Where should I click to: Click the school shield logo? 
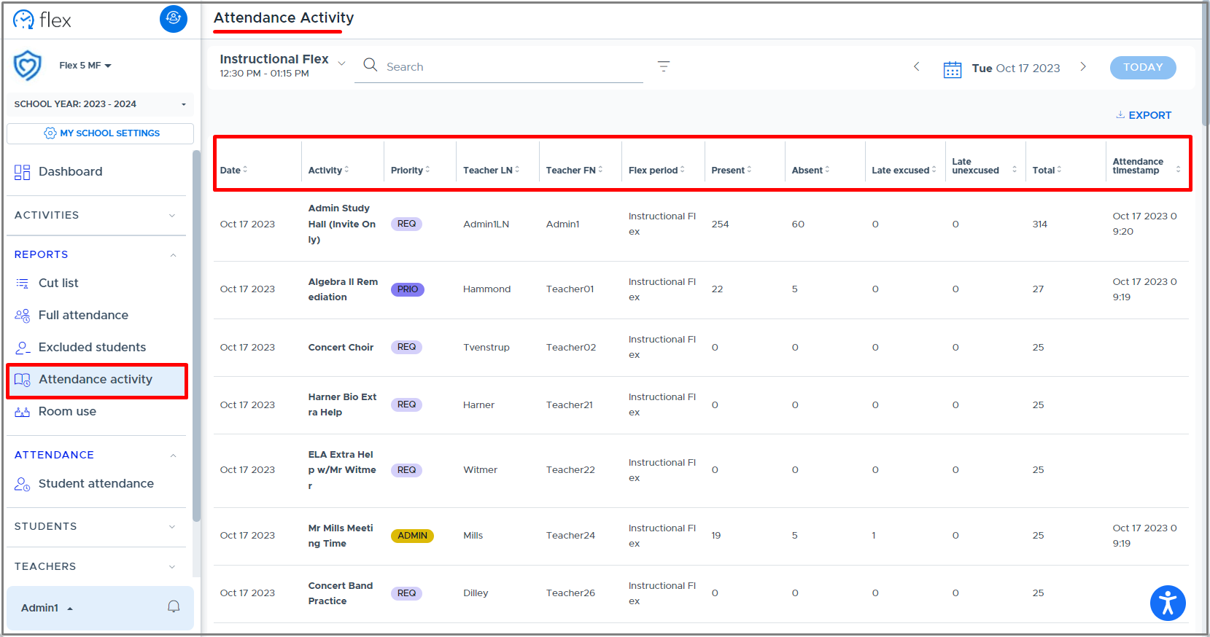28,66
